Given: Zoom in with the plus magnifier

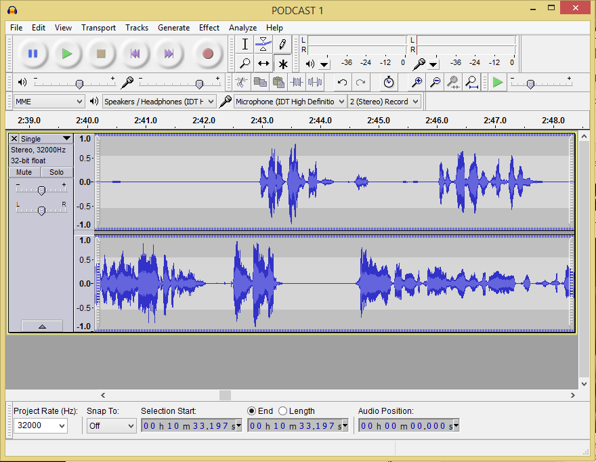Looking at the screenshot, I should (417, 82).
